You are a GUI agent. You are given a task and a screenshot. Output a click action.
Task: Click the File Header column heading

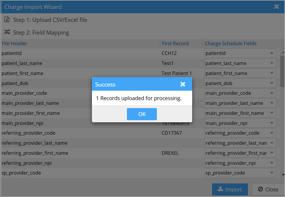15,43
